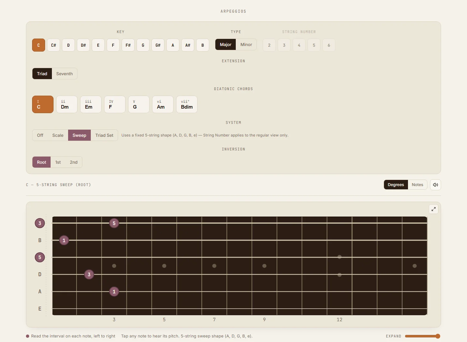The image size is (467, 342).
Task: Tap the open high-e string note marker 3
Action: tap(40, 223)
